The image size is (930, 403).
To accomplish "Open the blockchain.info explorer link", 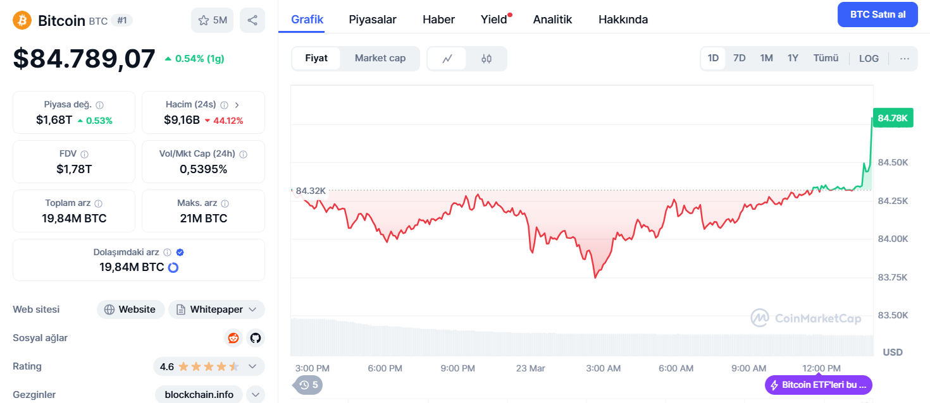I will [199, 395].
